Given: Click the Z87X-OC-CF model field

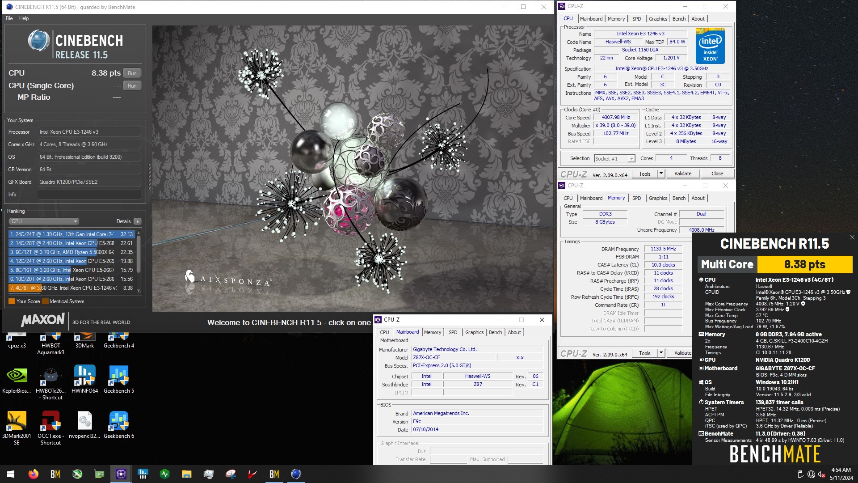Looking at the screenshot, I should [x=453, y=358].
